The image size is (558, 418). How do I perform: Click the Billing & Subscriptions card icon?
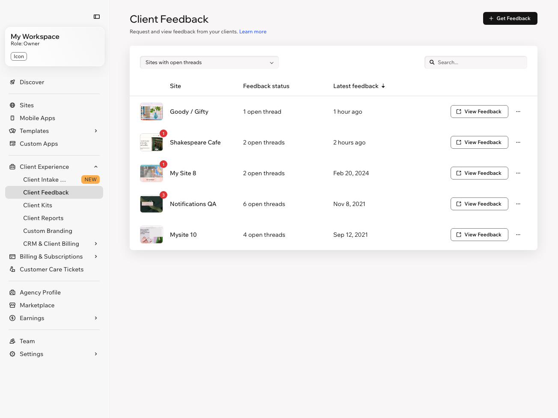pyautogui.click(x=12, y=256)
